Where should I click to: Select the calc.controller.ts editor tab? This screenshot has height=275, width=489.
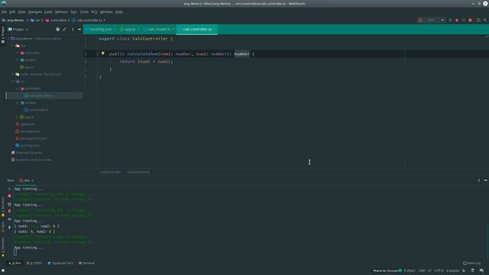(x=197, y=29)
